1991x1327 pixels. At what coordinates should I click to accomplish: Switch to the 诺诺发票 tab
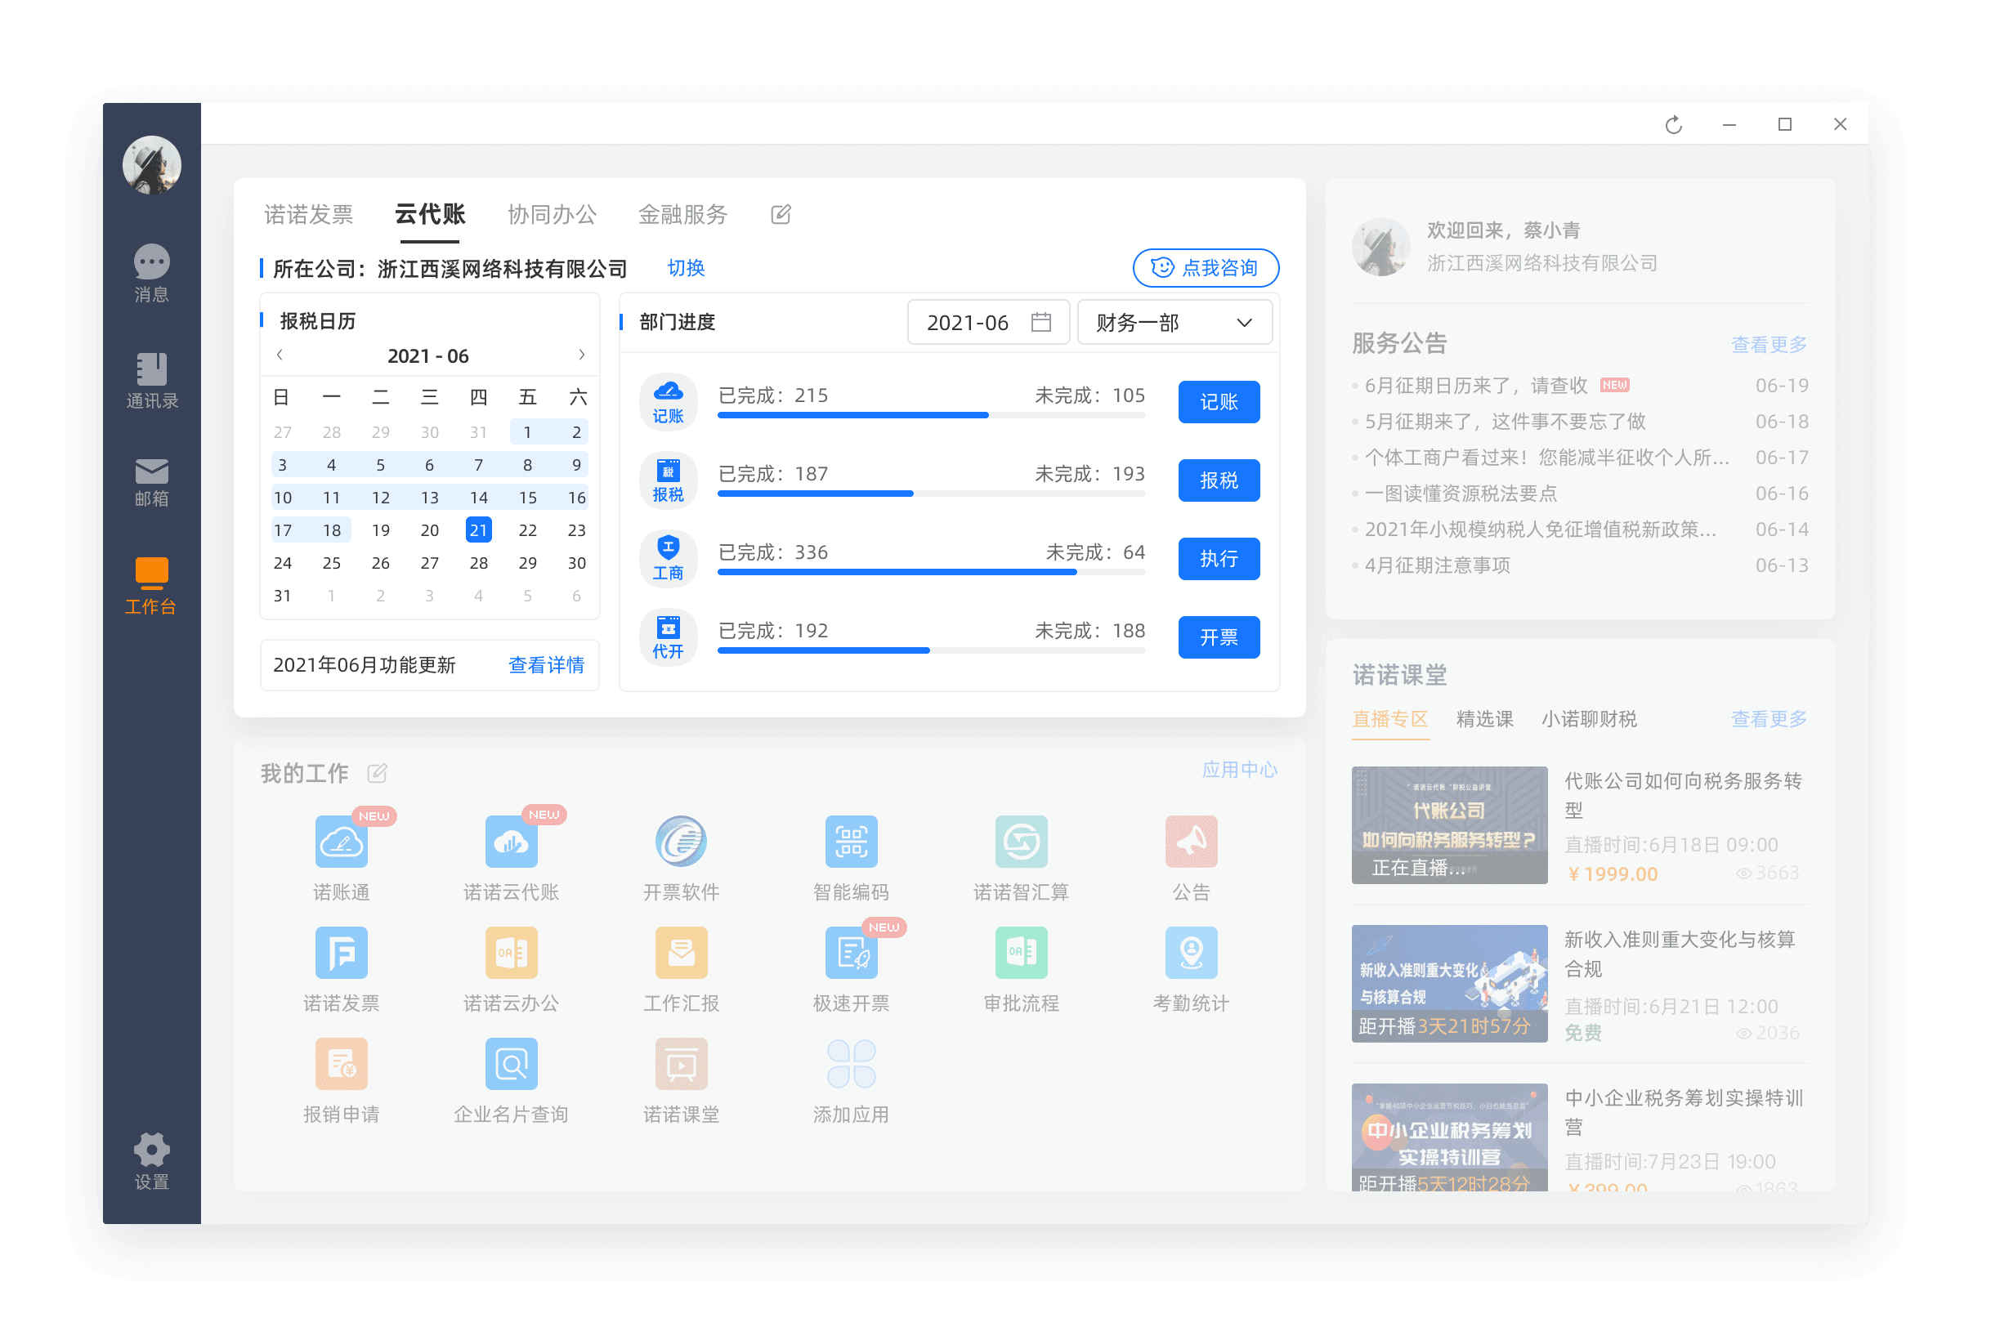pyautogui.click(x=308, y=215)
